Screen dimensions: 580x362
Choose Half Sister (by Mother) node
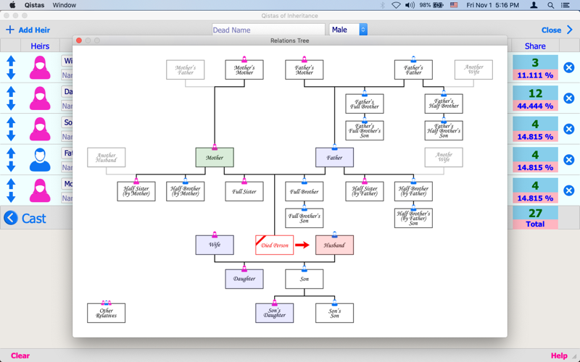point(136,191)
